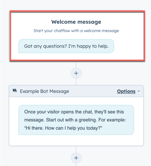Screen dimensions: 151x166
Task: Select the "Got any questions?" welcome bubble
Action: tap(66, 46)
